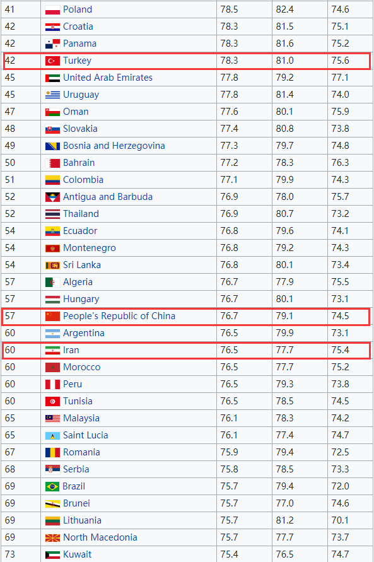
Task: Click the Peru flag icon
Action: 52,384
